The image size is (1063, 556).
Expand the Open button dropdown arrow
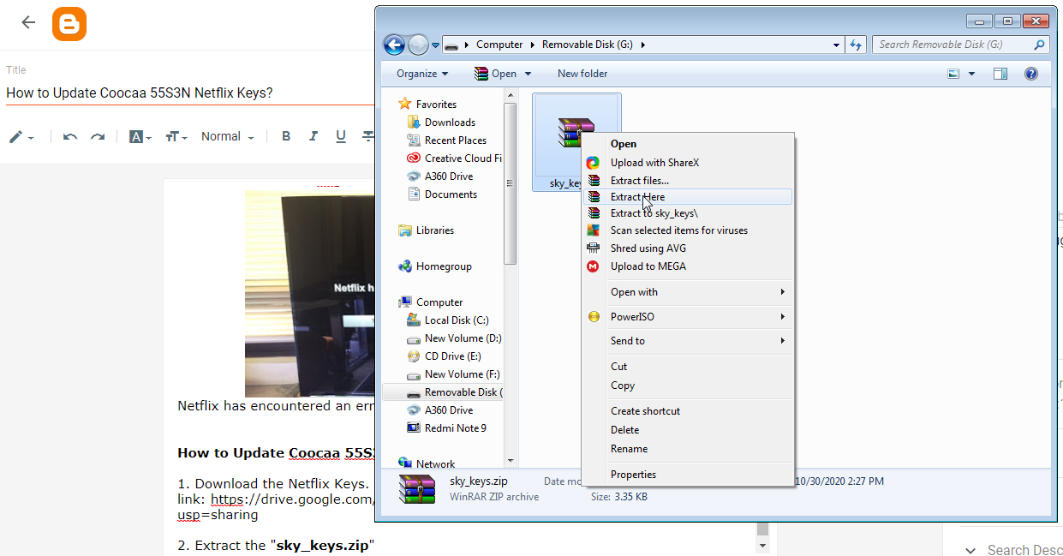point(528,74)
